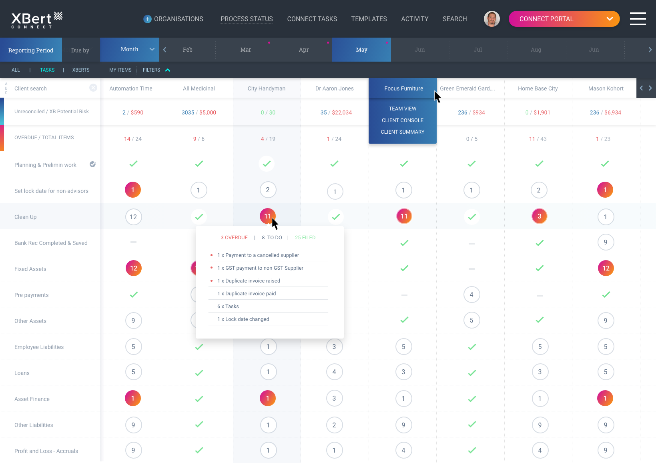Switch to the Due by tab

coord(80,50)
